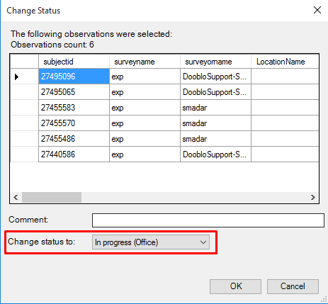Click the Cancel button
This screenshot has width=328, height=304.
tap(293, 286)
